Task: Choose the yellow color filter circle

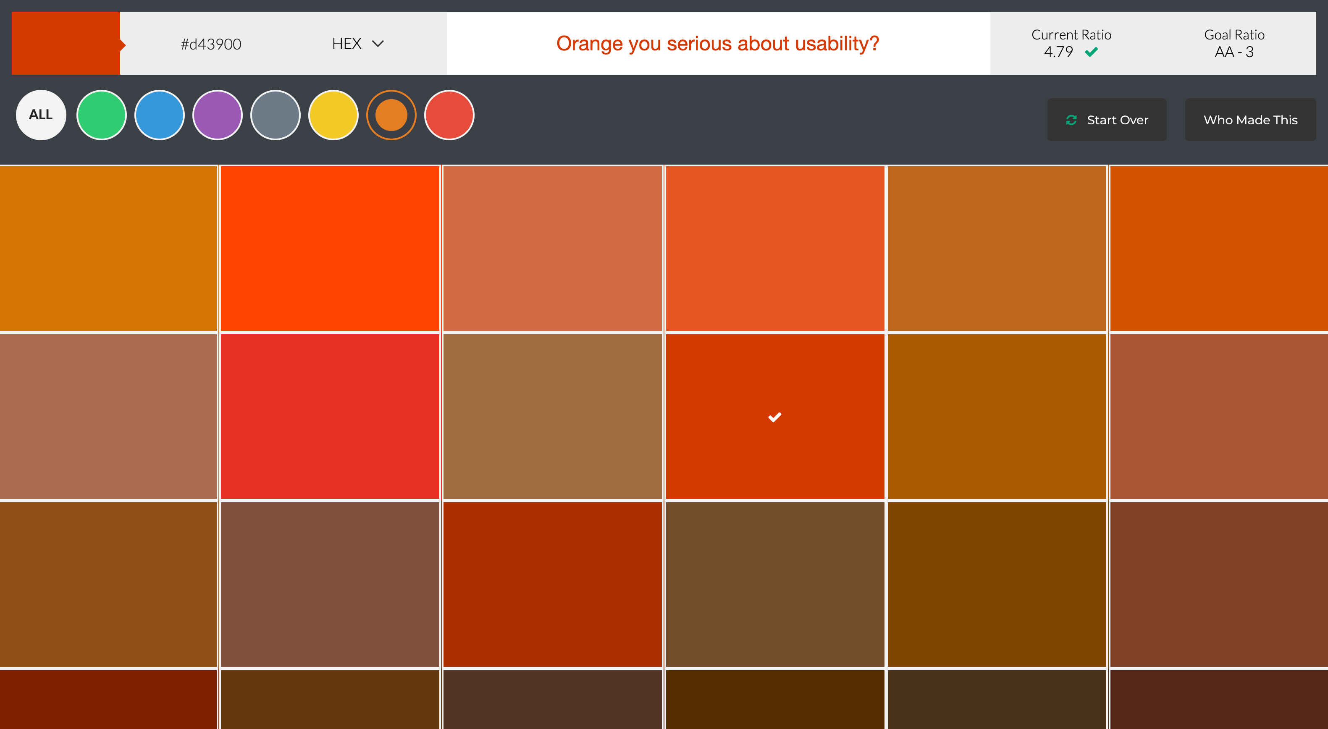Action: tap(333, 115)
